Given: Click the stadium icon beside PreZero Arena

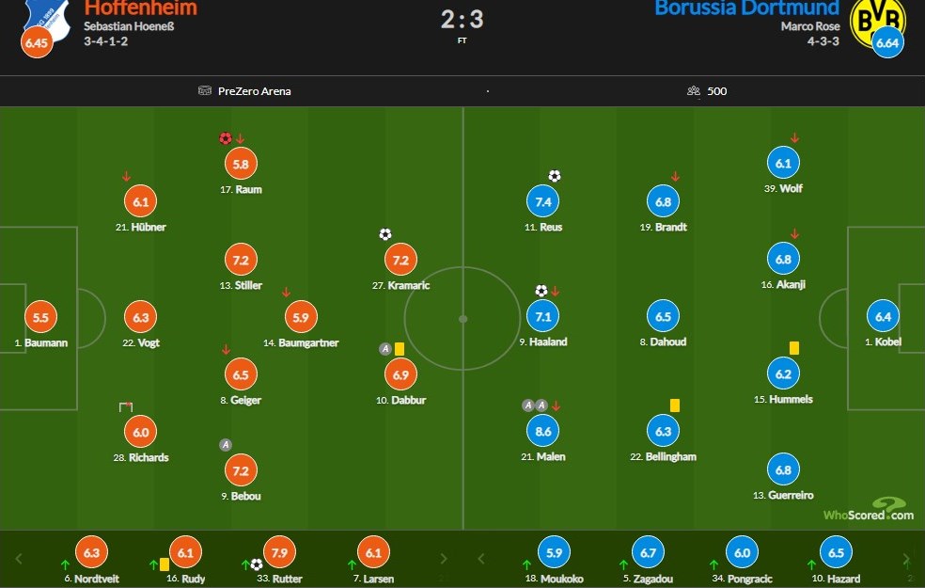Looking at the screenshot, I should 205,91.
